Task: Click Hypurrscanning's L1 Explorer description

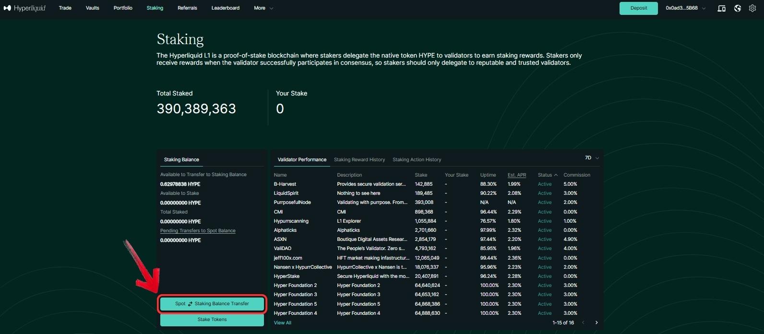Action: pyautogui.click(x=349, y=221)
